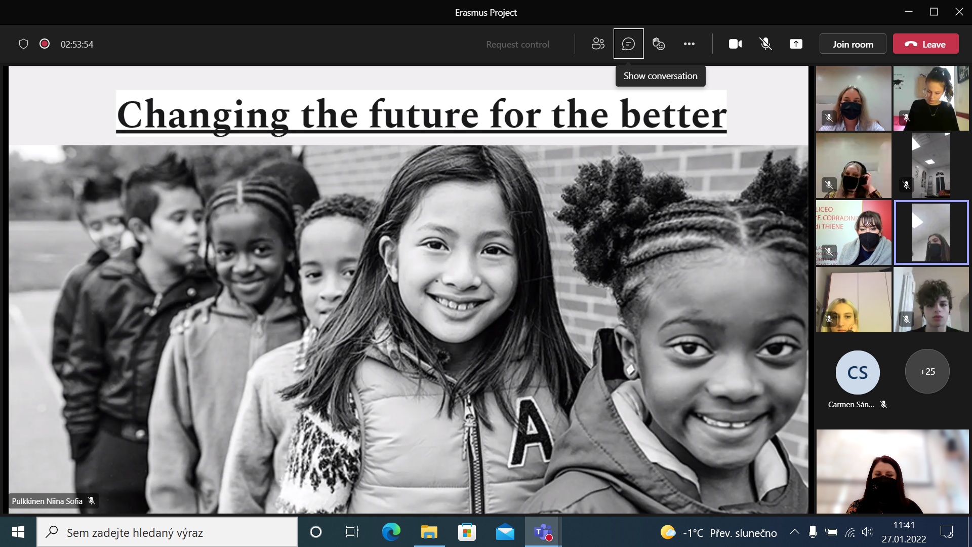The image size is (972, 547).
Task: Toggle the camera on or off
Action: [735, 44]
